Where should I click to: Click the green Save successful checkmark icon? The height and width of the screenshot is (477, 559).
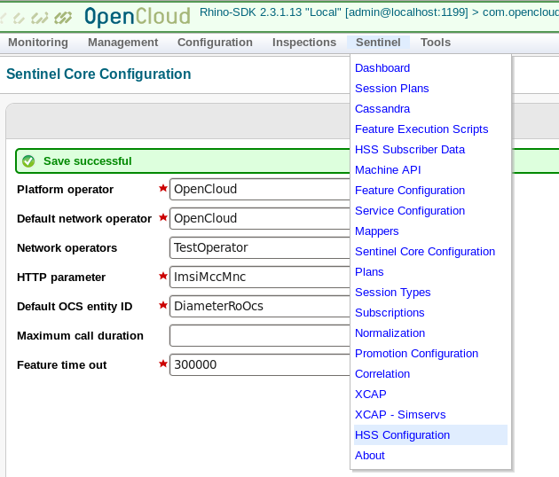click(x=28, y=160)
